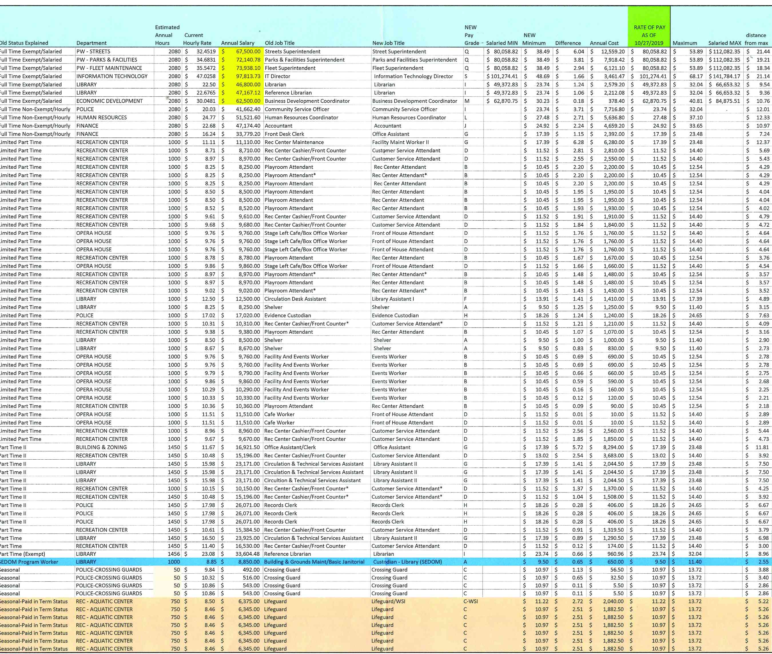Select the 'BUILDING & ZONING' department cell
This screenshot has height=654, width=772.
pos(101,448)
